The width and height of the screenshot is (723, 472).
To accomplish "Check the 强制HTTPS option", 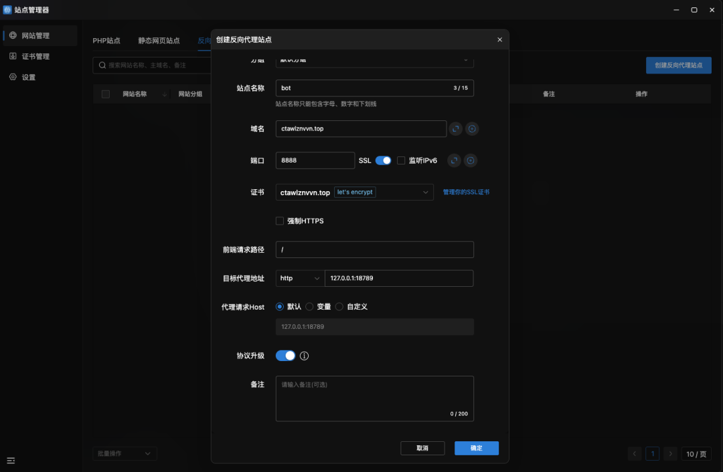I will 280,221.
